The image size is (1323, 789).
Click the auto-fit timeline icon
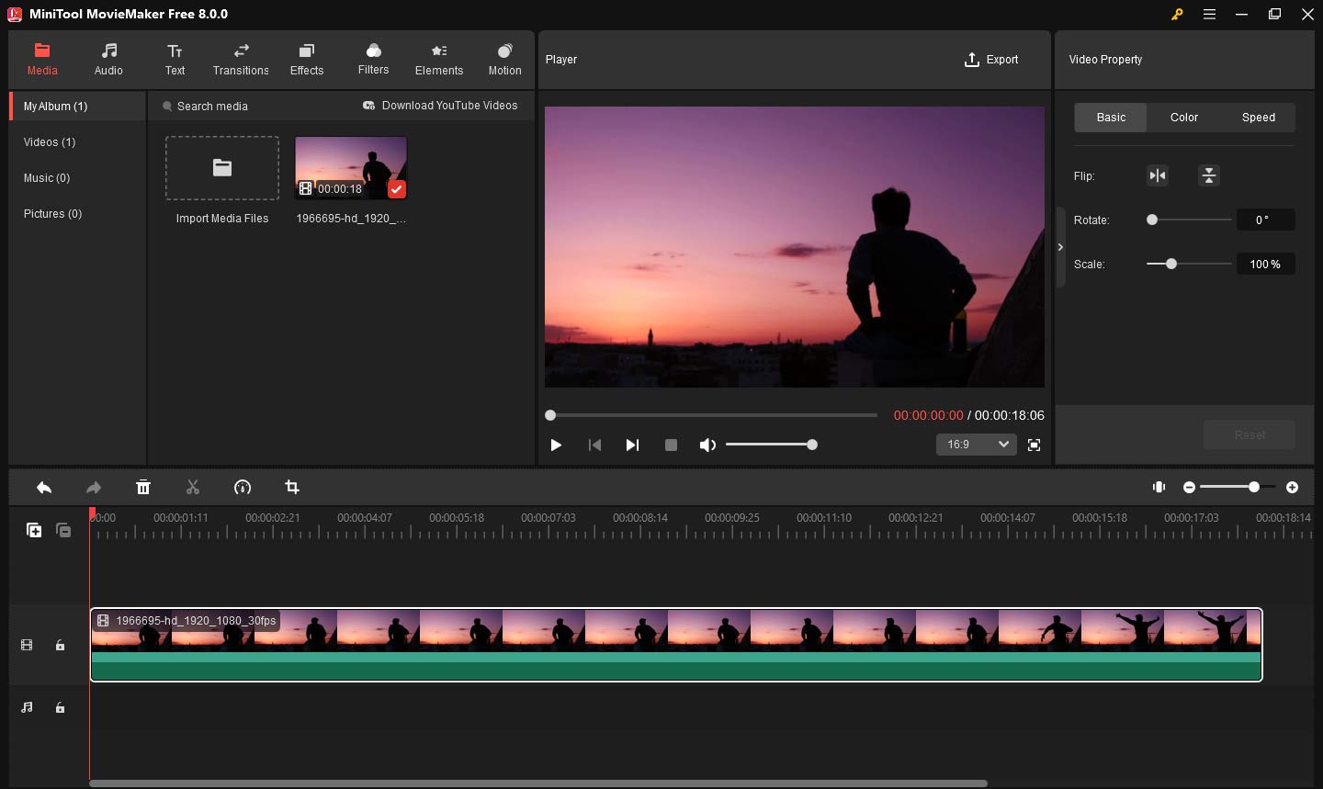coord(1159,487)
